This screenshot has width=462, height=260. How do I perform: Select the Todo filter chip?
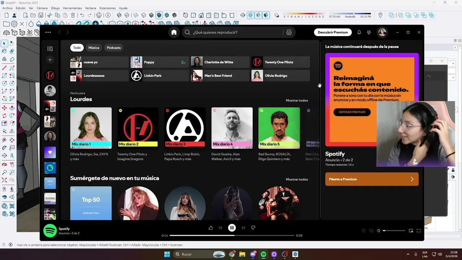coord(77,48)
